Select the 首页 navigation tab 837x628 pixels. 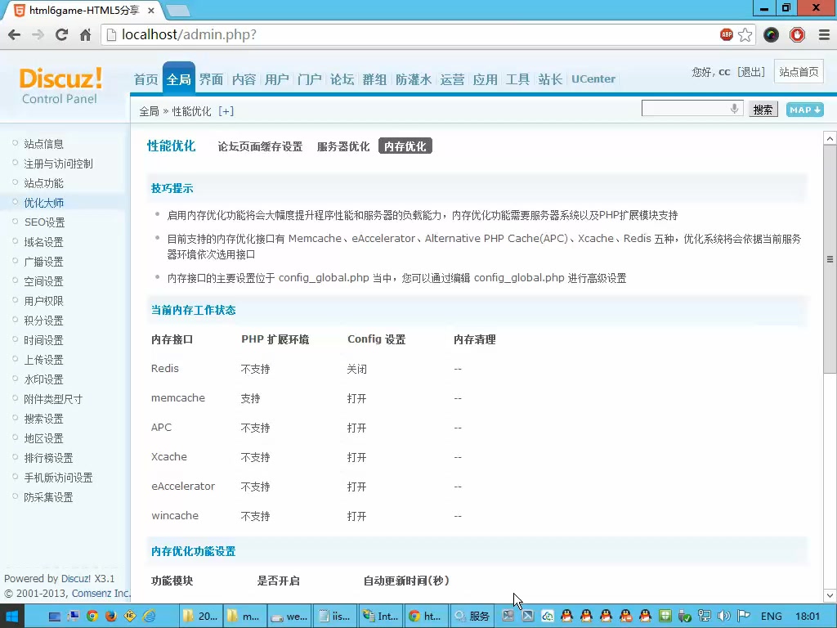pos(145,79)
